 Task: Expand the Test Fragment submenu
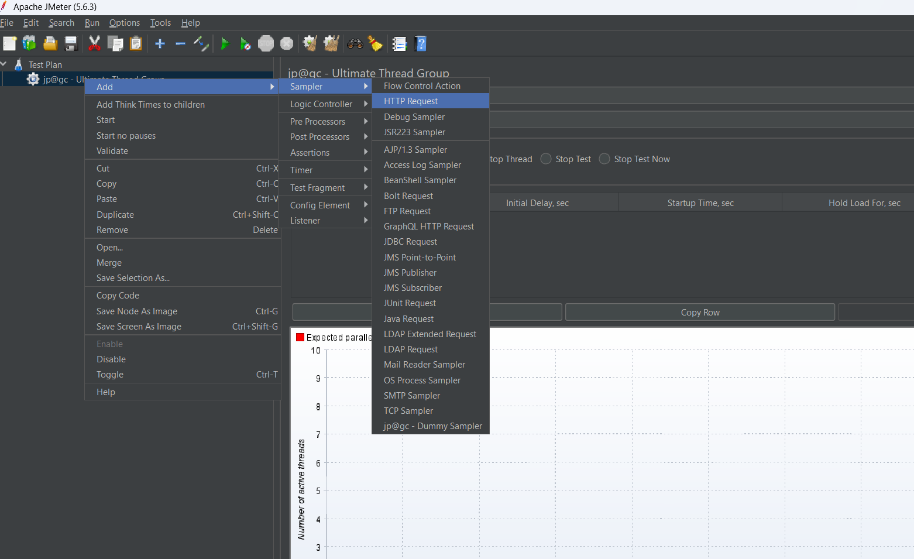(x=325, y=187)
